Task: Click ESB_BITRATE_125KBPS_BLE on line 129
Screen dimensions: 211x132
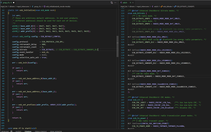Action: (x=144, y=53)
